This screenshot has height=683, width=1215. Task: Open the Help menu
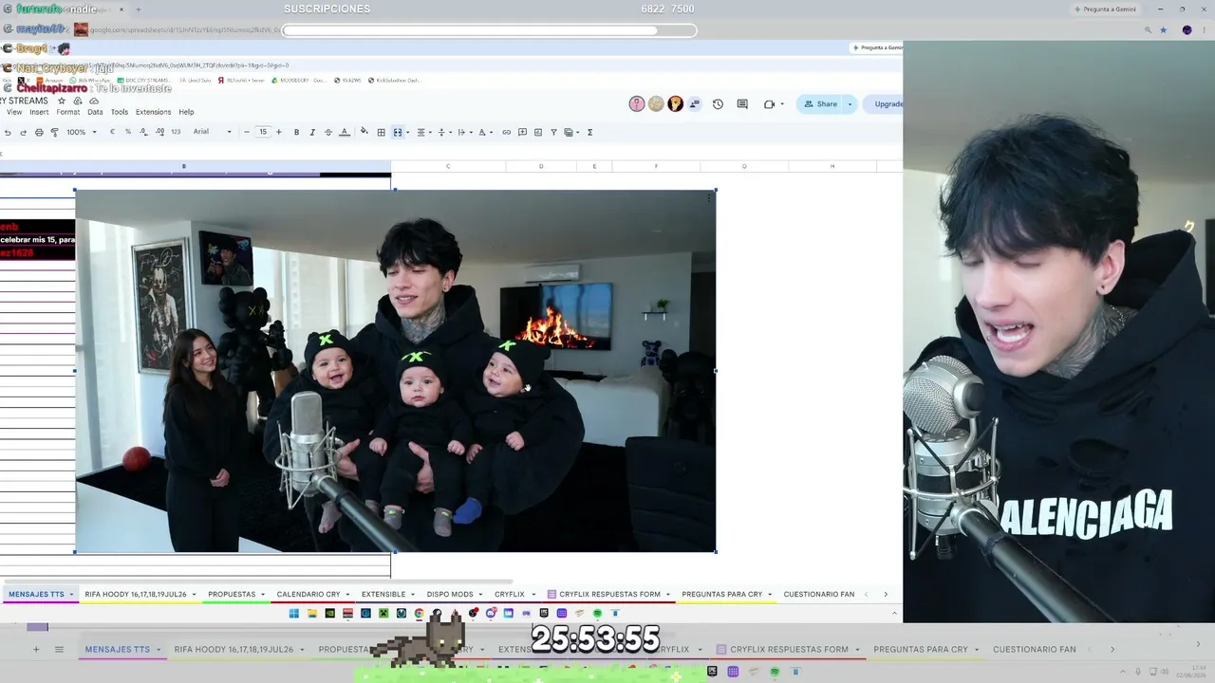(x=186, y=112)
